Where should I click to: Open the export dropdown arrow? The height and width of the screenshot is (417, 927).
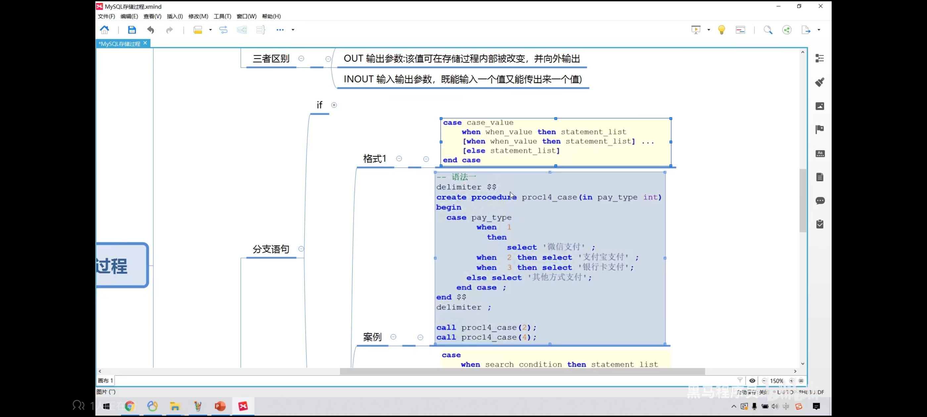819,30
